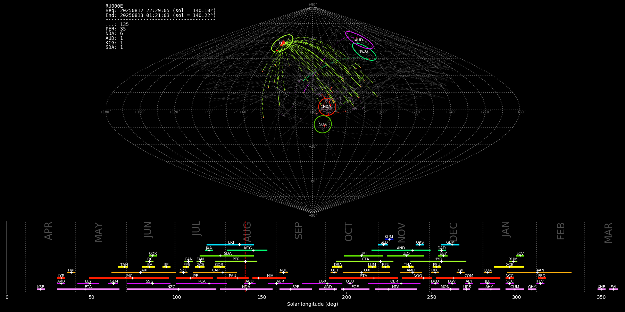
Task: Click the NTA shower bar
Action: point(396,289)
